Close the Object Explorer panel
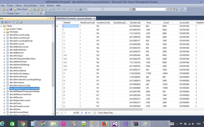Screen dimensions: 204x127 click(x=53, y=18)
